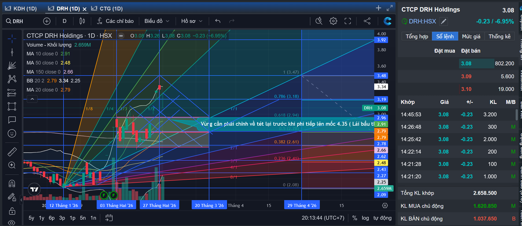Close the DRH (1D) tab
Screen dimensions: 522x226
pyautogui.click(x=85, y=9)
